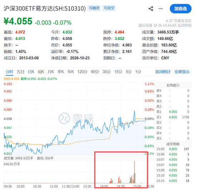The image size is (197, 194).
Task: Click the 6.37 万球友关注 text
Action: tap(178, 21)
